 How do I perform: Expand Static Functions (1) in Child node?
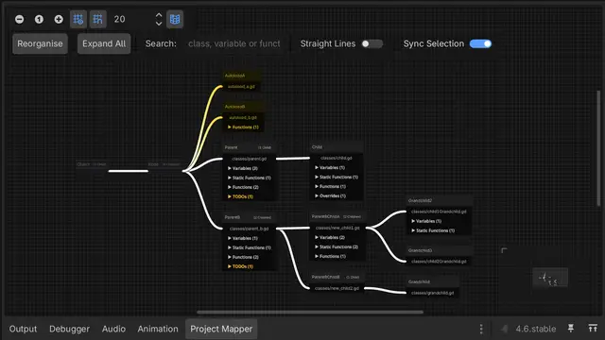click(x=337, y=177)
